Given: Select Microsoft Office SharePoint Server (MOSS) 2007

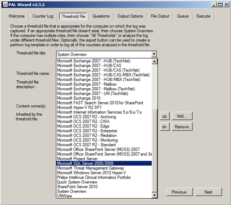Looking at the screenshot, I should click(x=104, y=149).
